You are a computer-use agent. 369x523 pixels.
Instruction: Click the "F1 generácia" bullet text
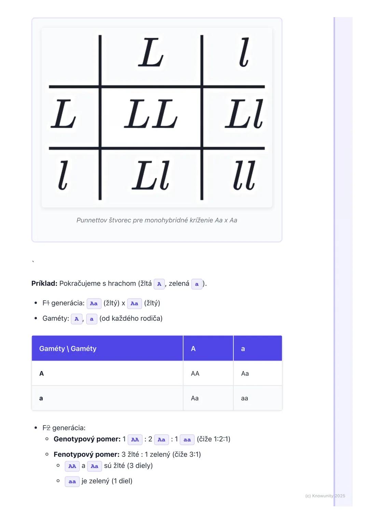(63, 303)
